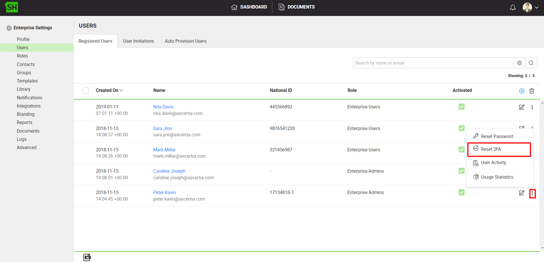Image resolution: width=544 pixels, height=262 pixels.
Task: Open search settings gear icon
Action: click(519, 63)
